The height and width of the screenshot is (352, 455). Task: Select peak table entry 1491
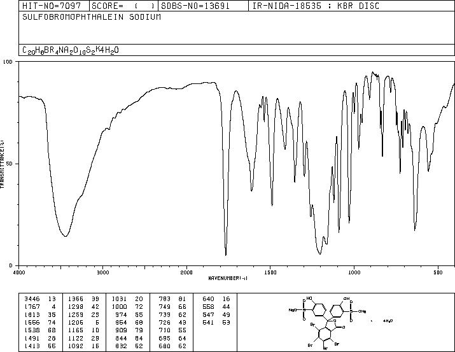(x=40, y=339)
